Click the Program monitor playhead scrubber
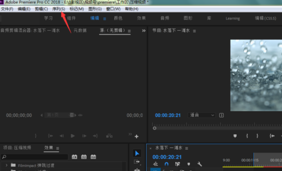This screenshot has width=282, height=171. tap(155, 128)
